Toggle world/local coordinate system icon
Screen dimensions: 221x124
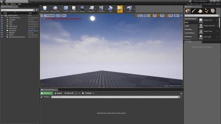(145, 15)
